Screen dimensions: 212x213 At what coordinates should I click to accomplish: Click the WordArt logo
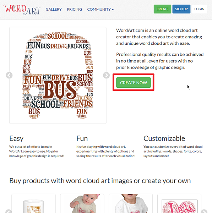click(22, 10)
